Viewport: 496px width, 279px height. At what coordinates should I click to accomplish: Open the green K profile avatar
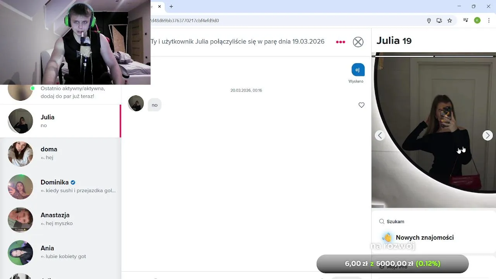(477, 21)
